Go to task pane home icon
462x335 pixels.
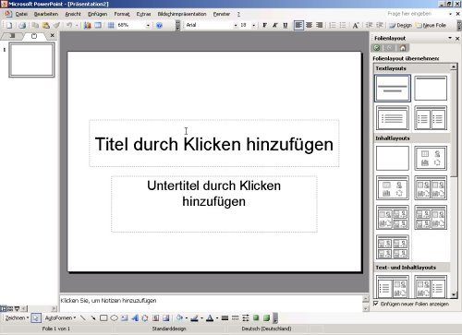pos(403,48)
